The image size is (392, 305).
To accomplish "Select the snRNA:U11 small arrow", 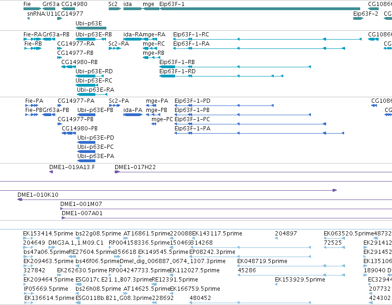I will coord(28,18).
